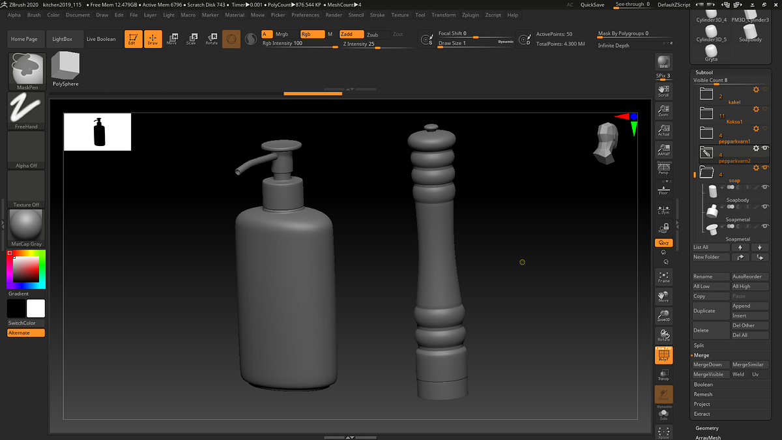The width and height of the screenshot is (782, 440).
Task: Open gear settings for Kokso1 folder
Action: pyautogui.click(x=756, y=110)
